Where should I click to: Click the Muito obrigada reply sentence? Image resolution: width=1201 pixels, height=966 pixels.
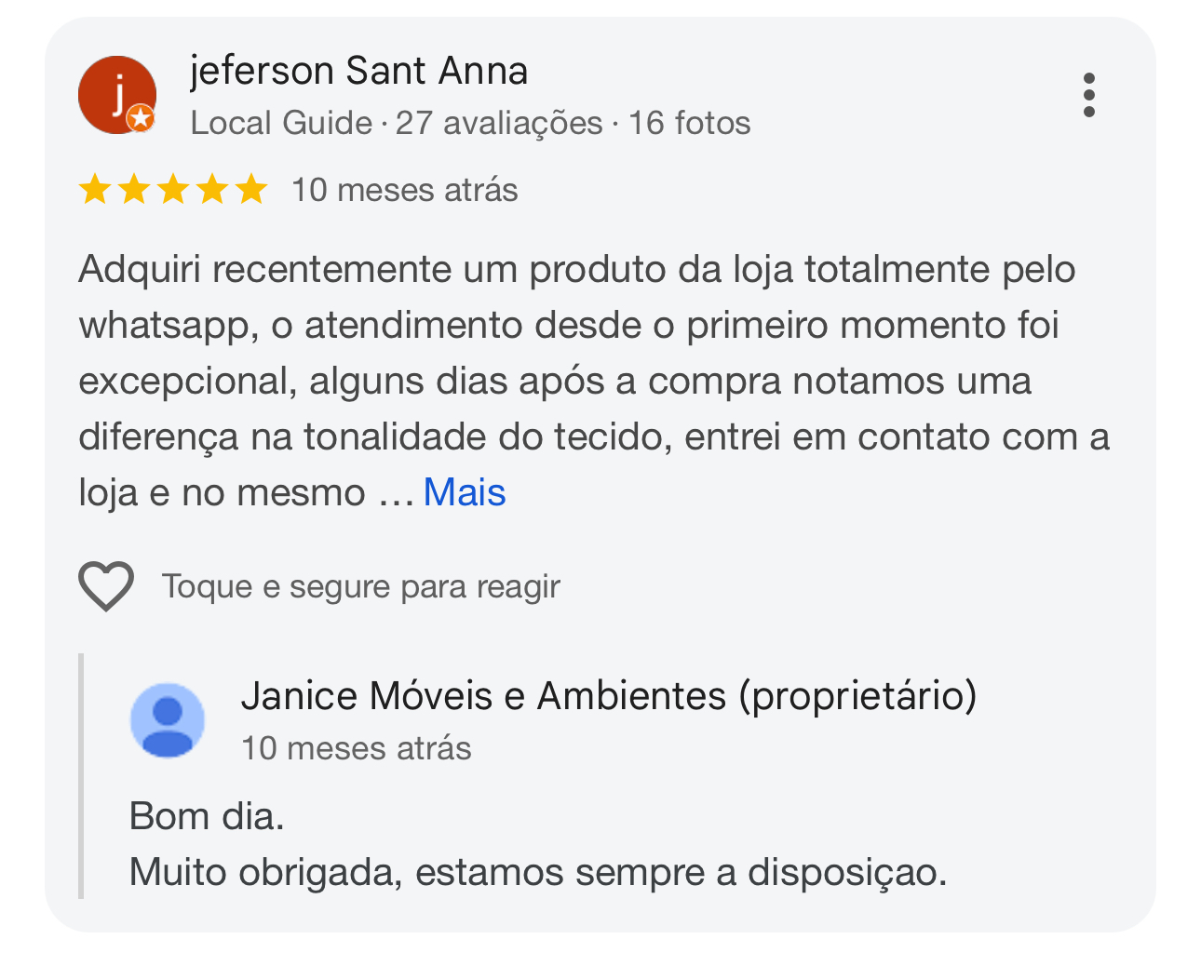click(x=537, y=872)
